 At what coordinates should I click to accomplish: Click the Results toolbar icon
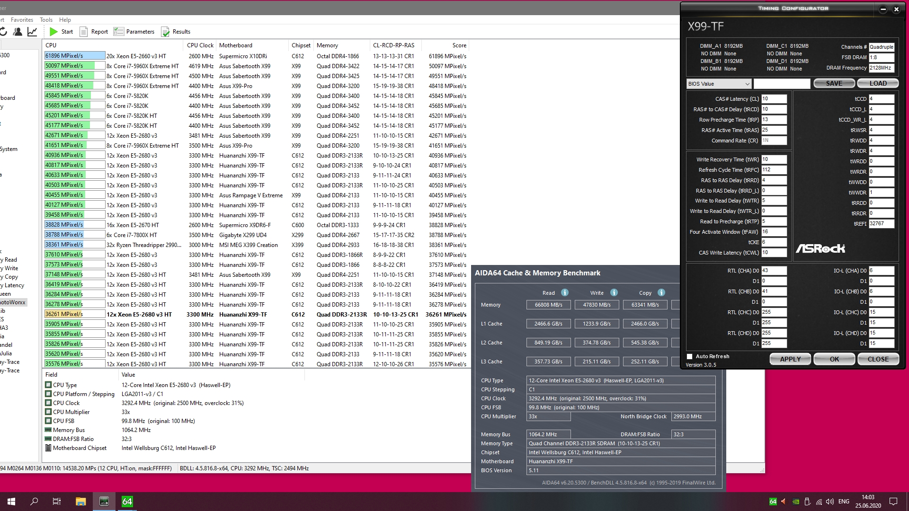[x=165, y=32]
